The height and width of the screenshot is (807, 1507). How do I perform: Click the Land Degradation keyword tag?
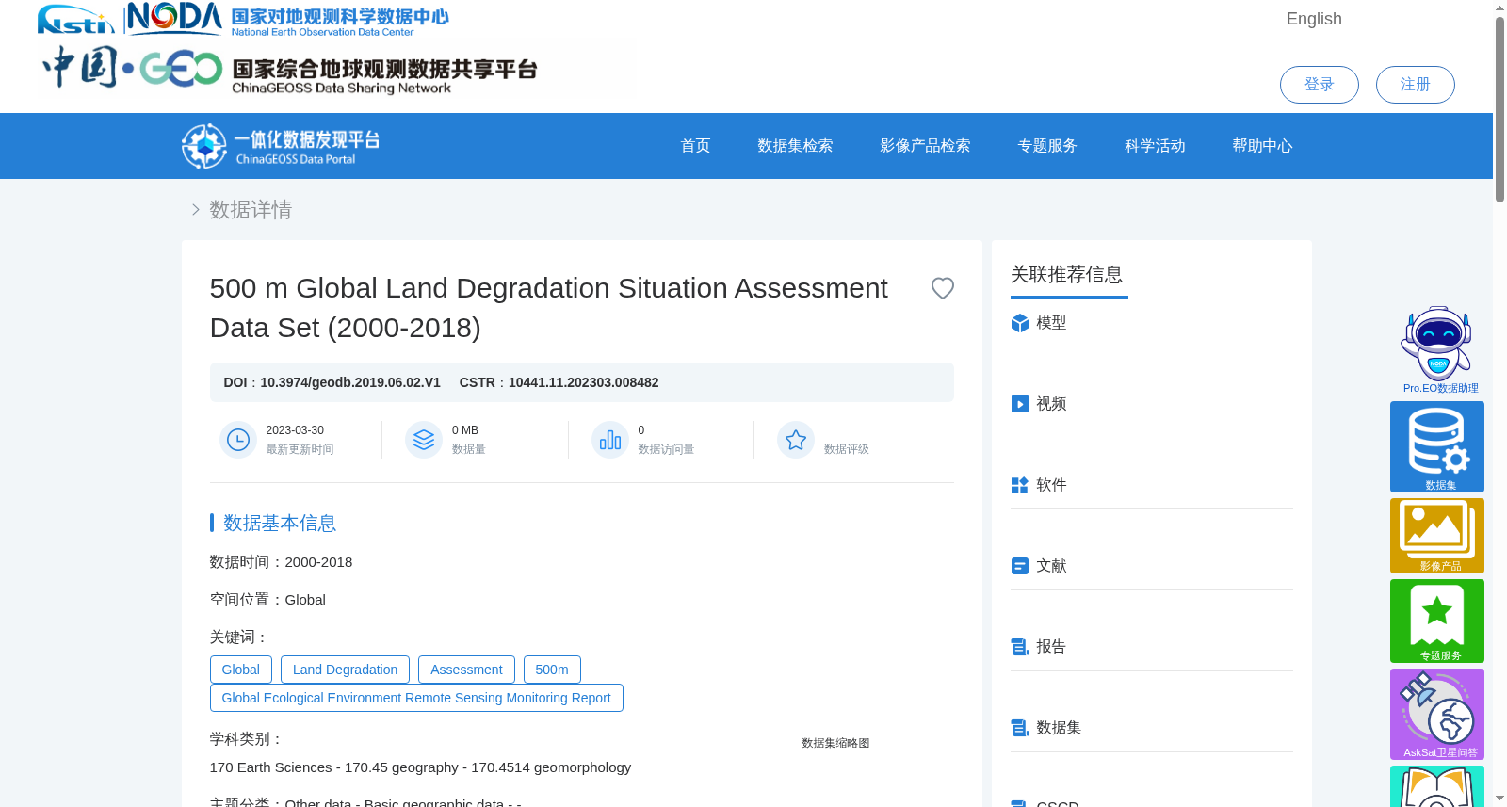pyautogui.click(x=345, y=670)
